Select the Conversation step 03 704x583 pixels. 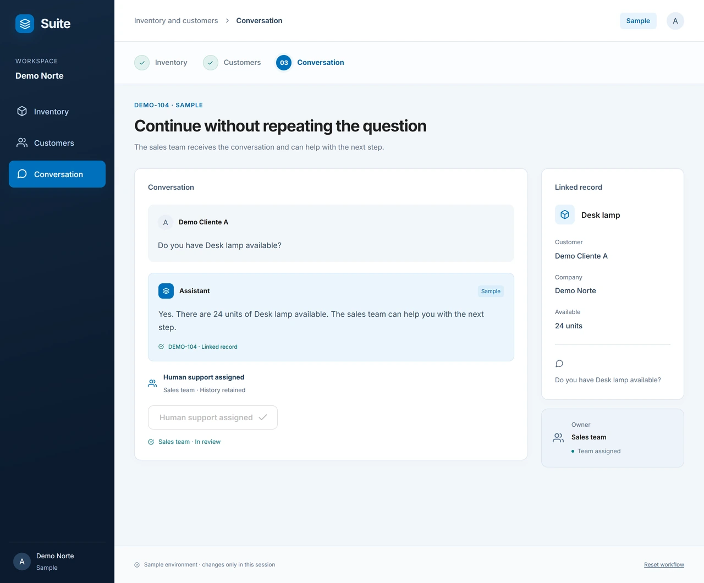point(310,63)
